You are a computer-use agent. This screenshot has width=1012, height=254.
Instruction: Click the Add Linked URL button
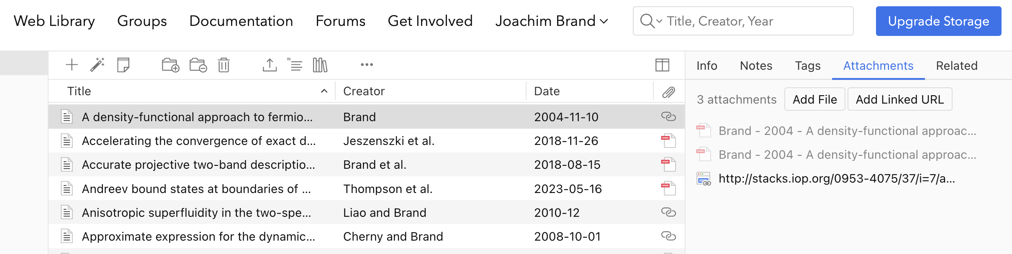point(900,99)
